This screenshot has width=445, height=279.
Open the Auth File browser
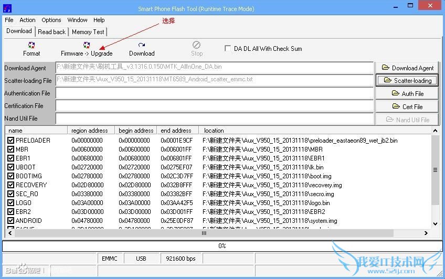click(x=407, y=93)
